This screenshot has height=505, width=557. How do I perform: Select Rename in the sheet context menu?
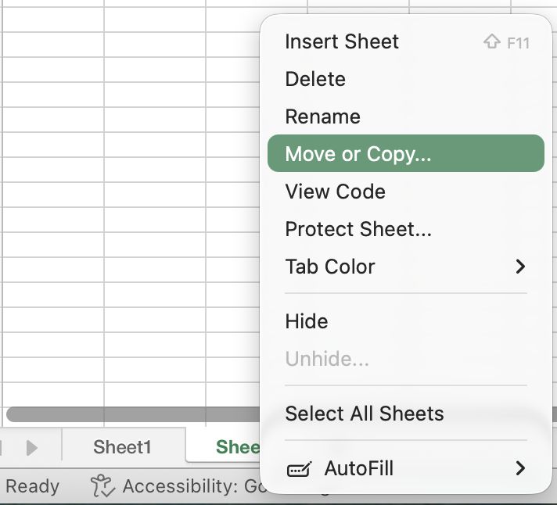(322, 116)
